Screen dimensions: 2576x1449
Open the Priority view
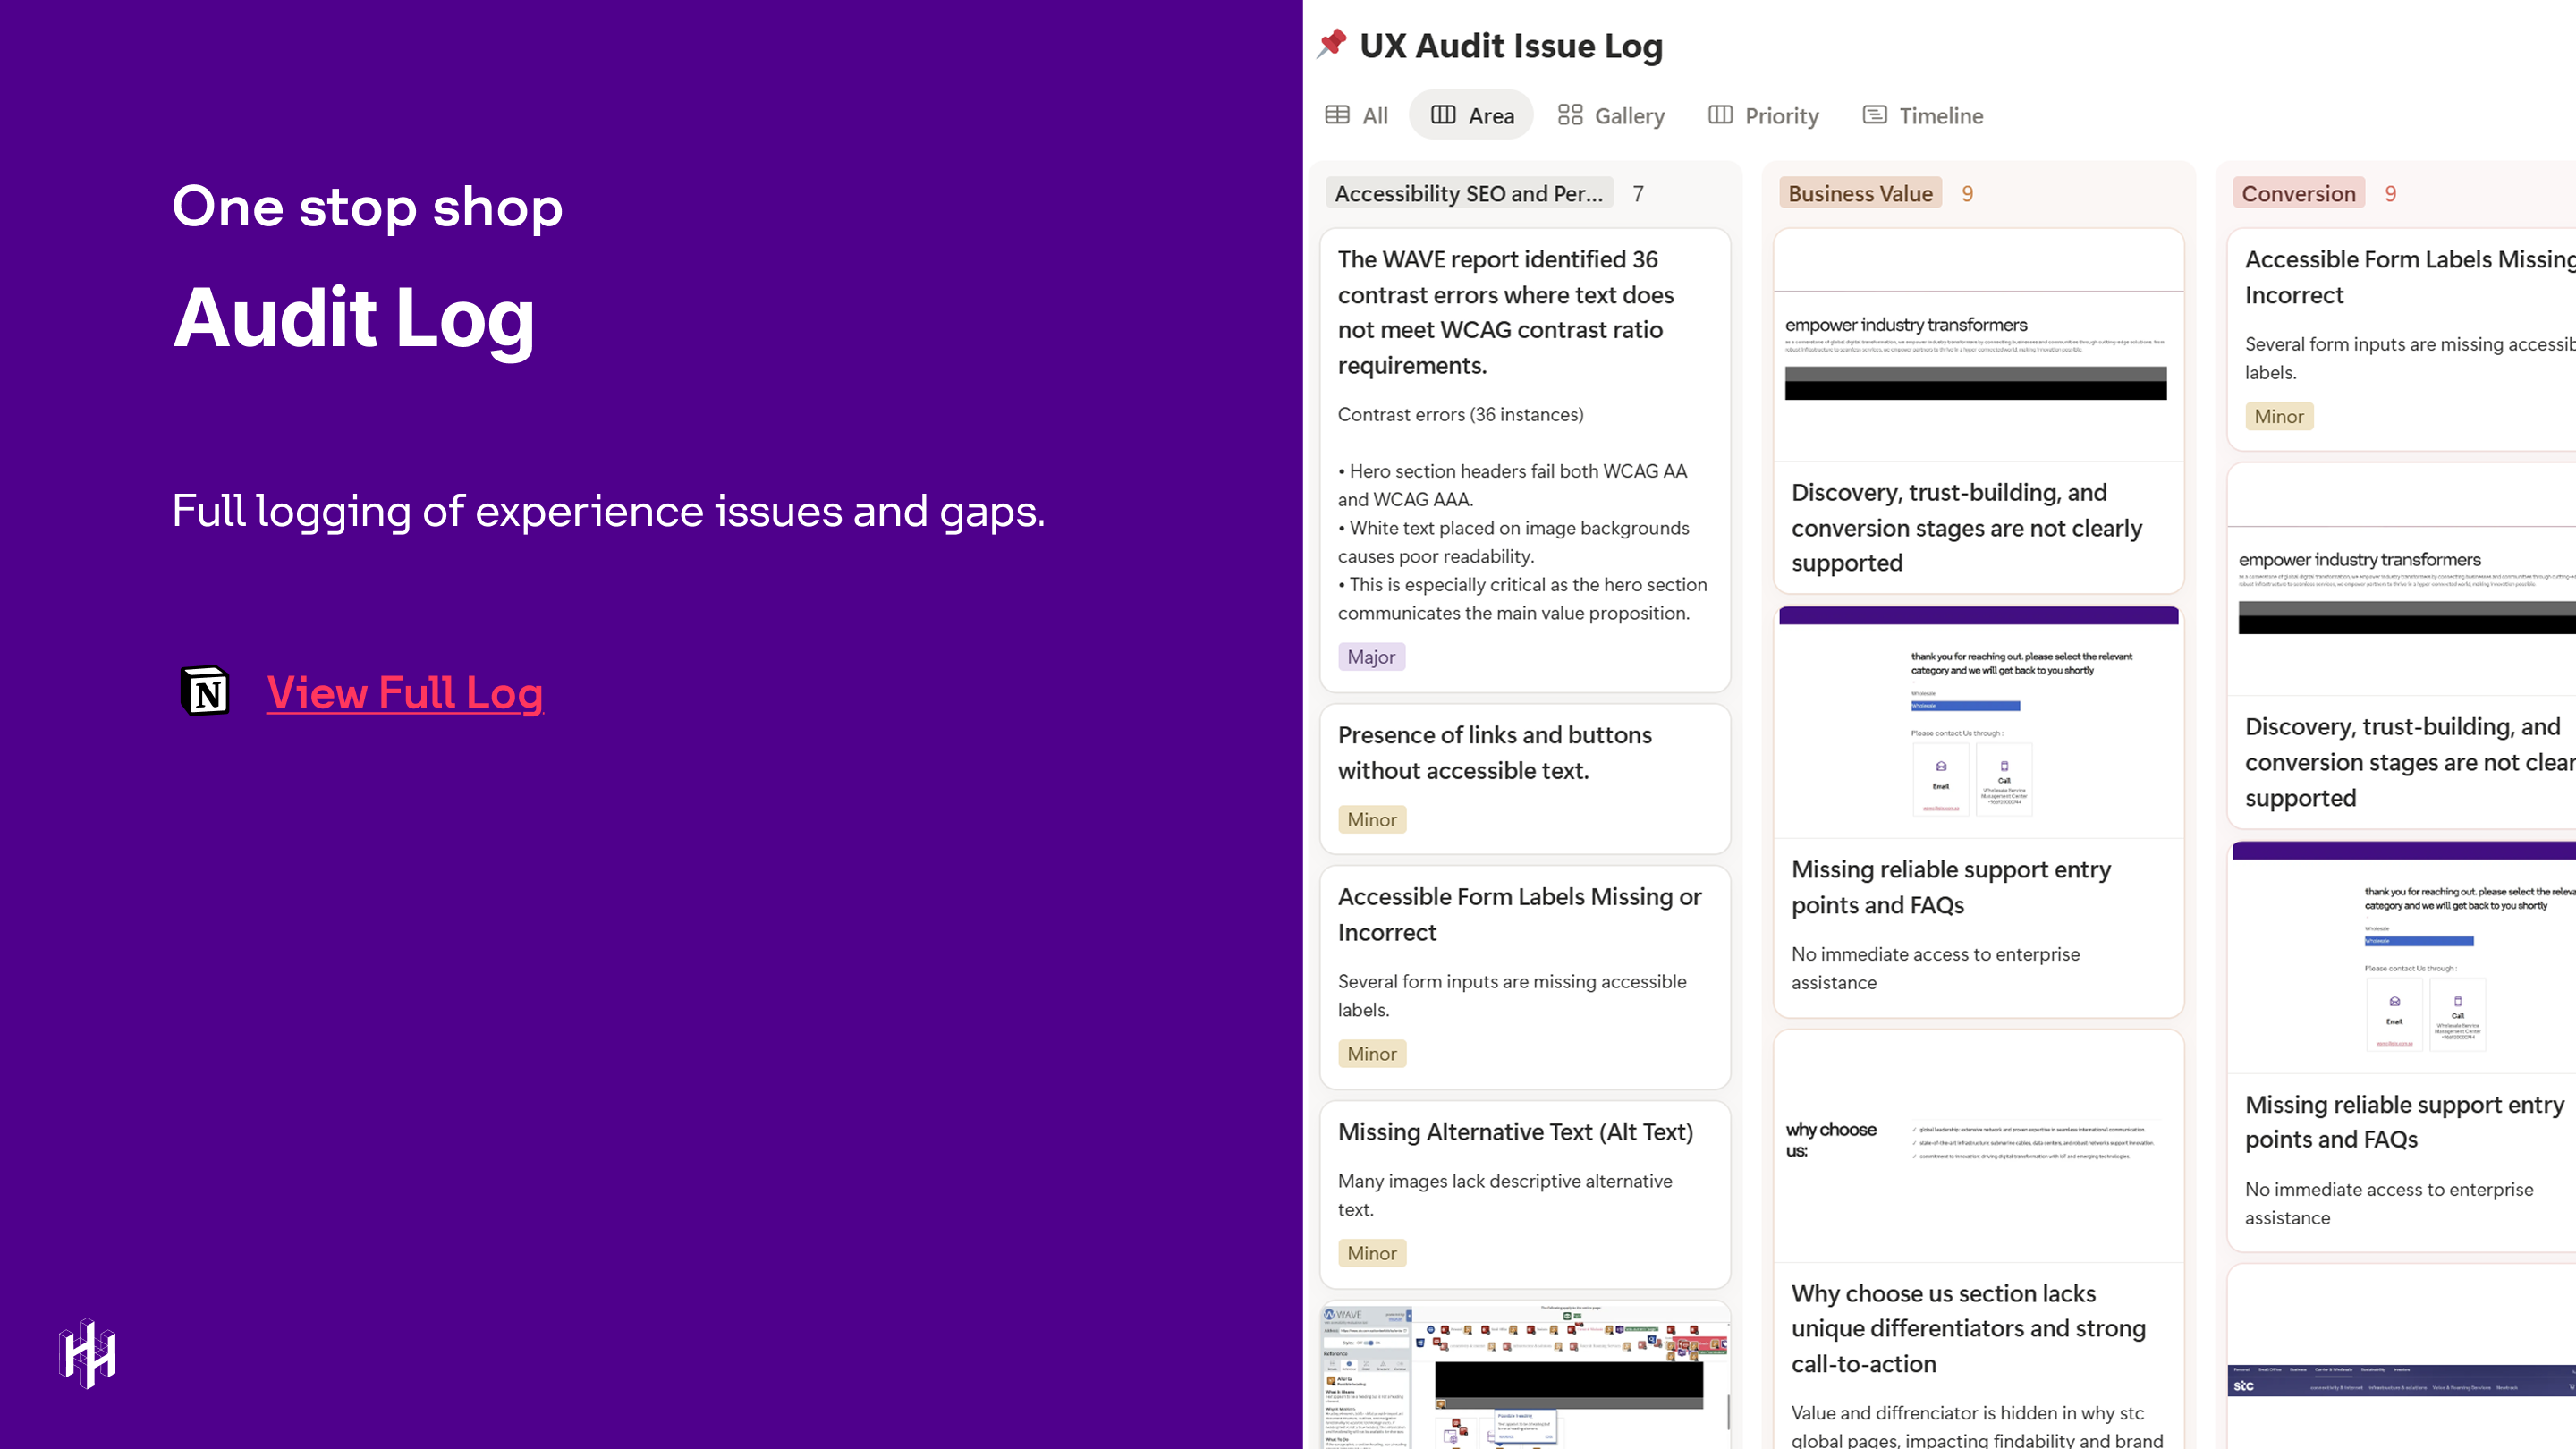(1781, 115)
